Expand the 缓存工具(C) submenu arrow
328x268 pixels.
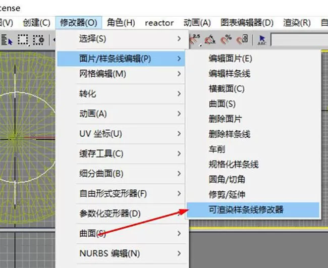(179, 153)
